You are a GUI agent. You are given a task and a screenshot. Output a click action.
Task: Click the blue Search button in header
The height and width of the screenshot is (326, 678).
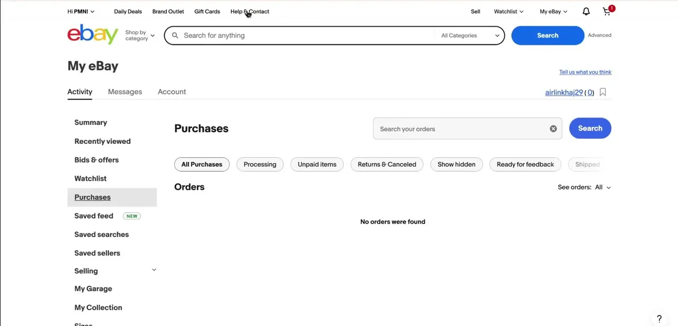(x=548, y=35)
